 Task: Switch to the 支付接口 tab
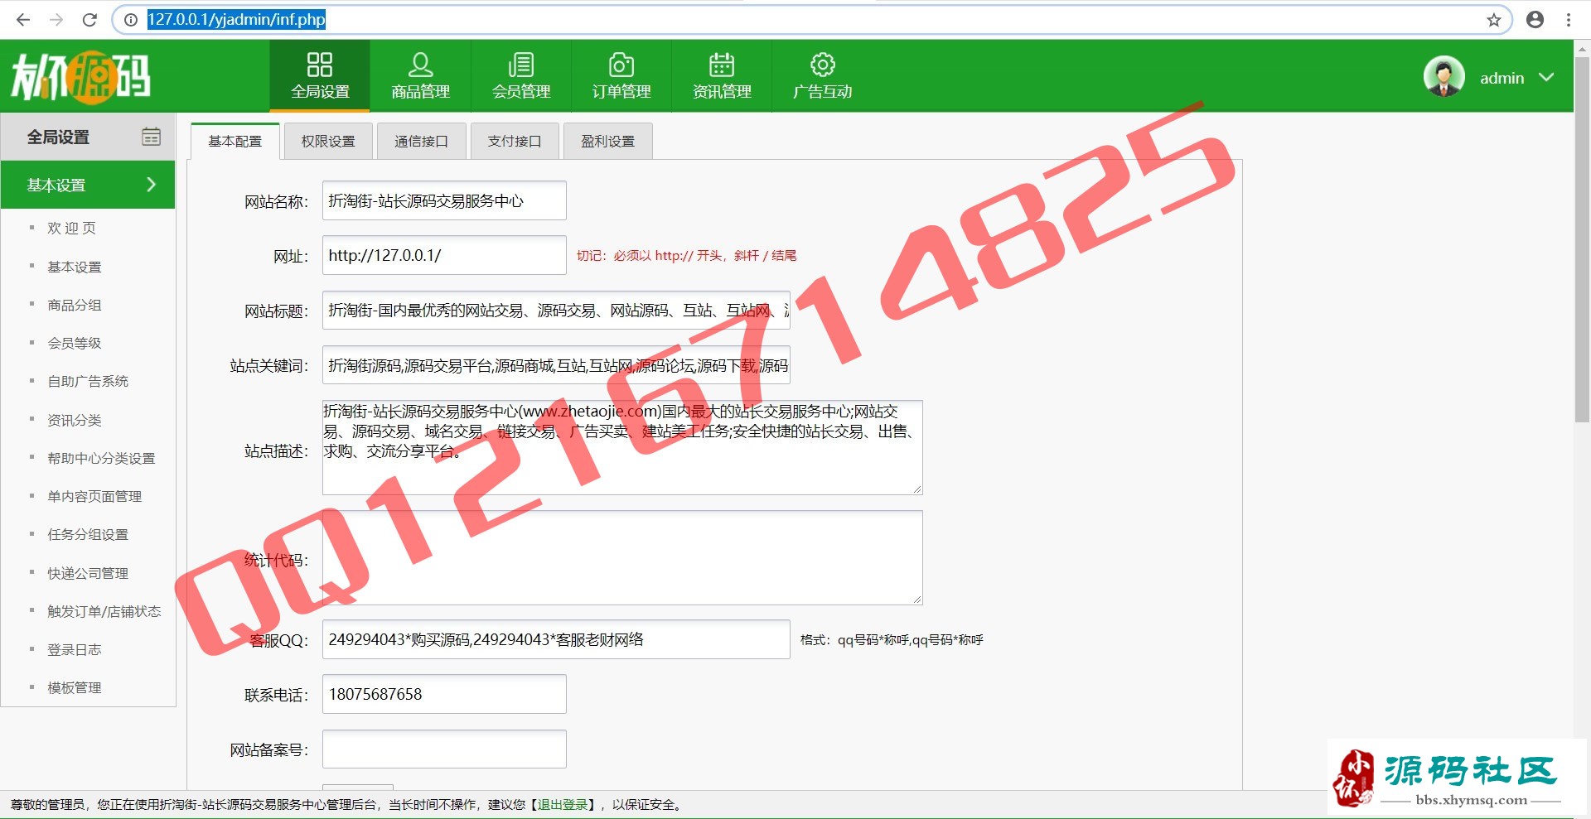[515, 141]
